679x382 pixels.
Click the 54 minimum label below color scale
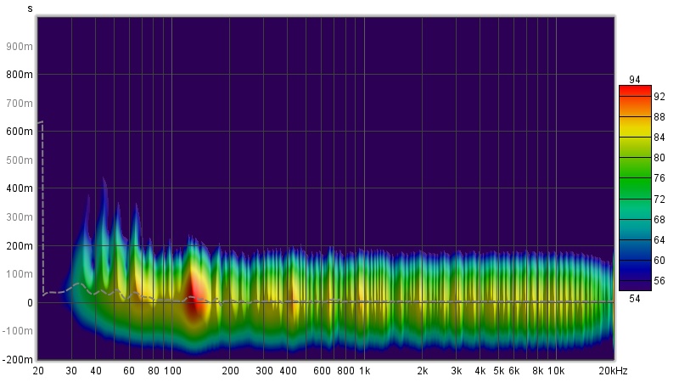click(634, 297)
